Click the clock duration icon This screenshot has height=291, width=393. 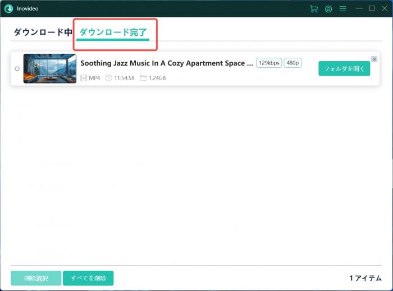[x=109, y=78]
